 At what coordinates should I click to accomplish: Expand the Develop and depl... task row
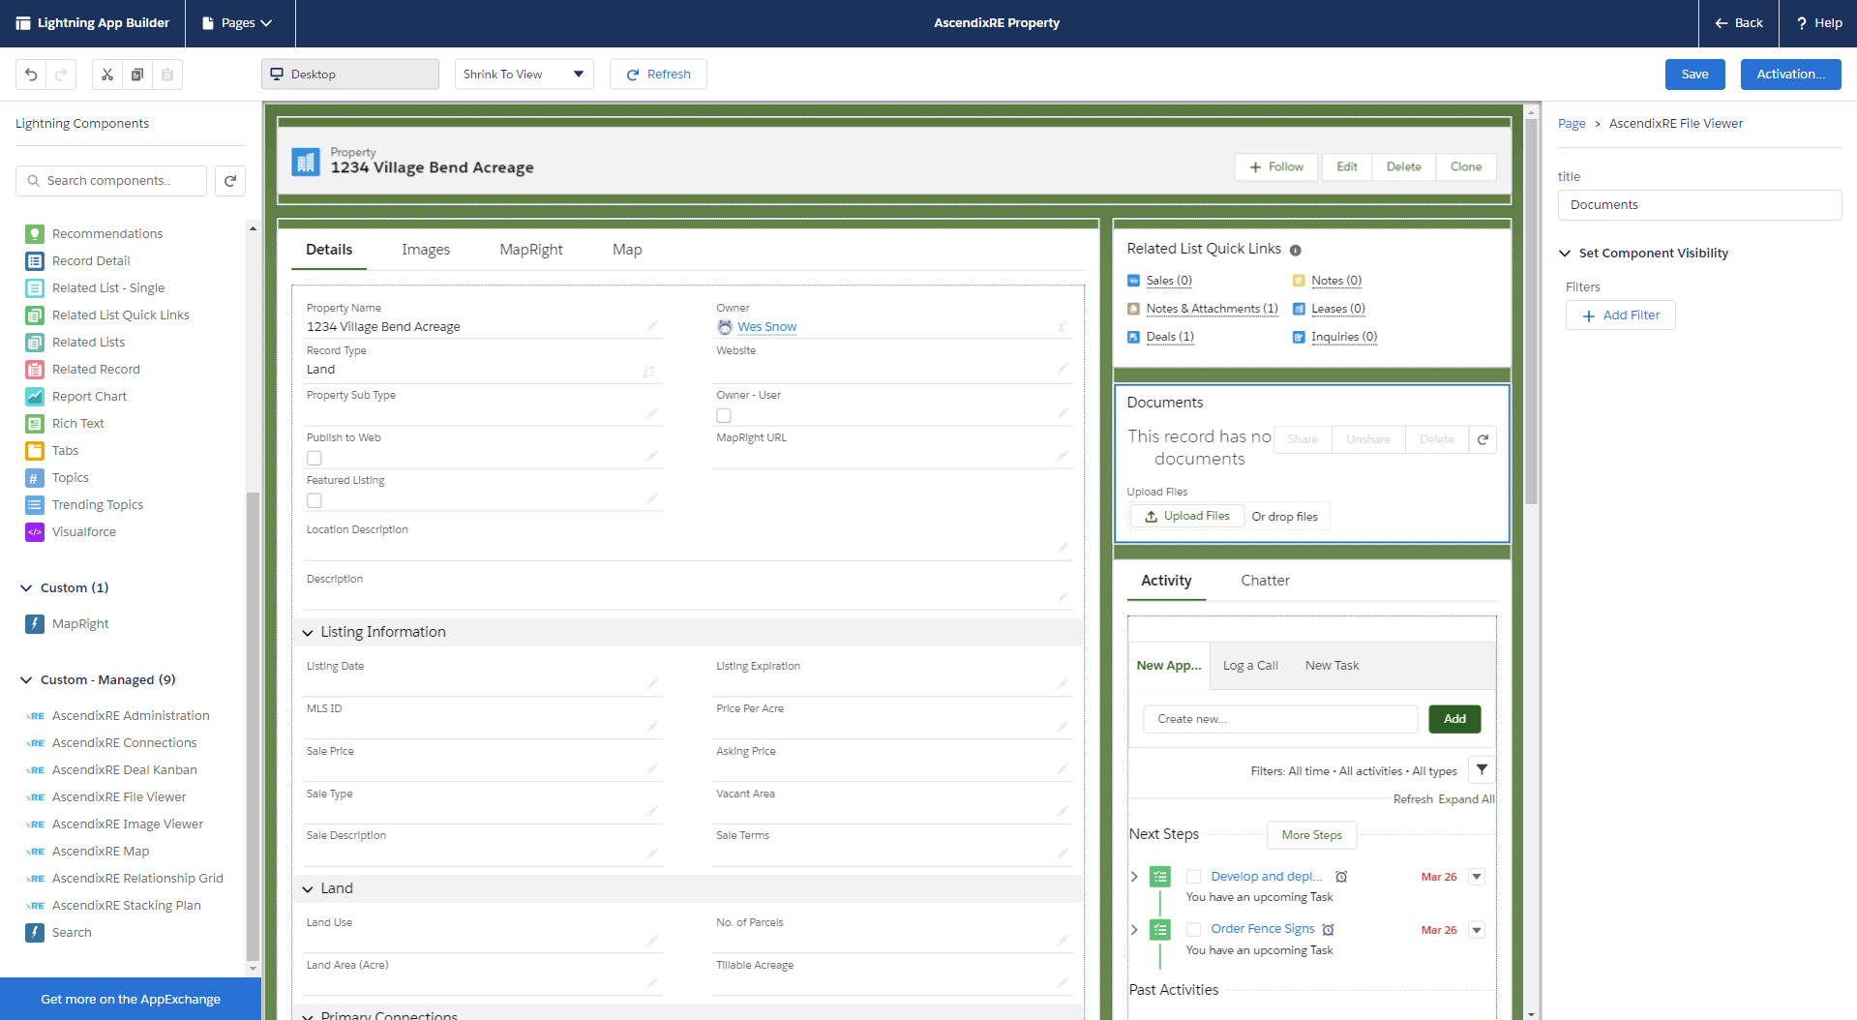[1134, 877]
